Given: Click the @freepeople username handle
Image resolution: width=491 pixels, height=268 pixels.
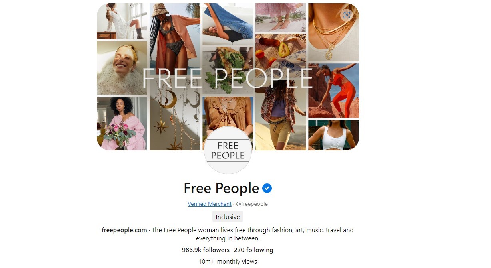Looking at the screenshot, I should coord(252,204).
